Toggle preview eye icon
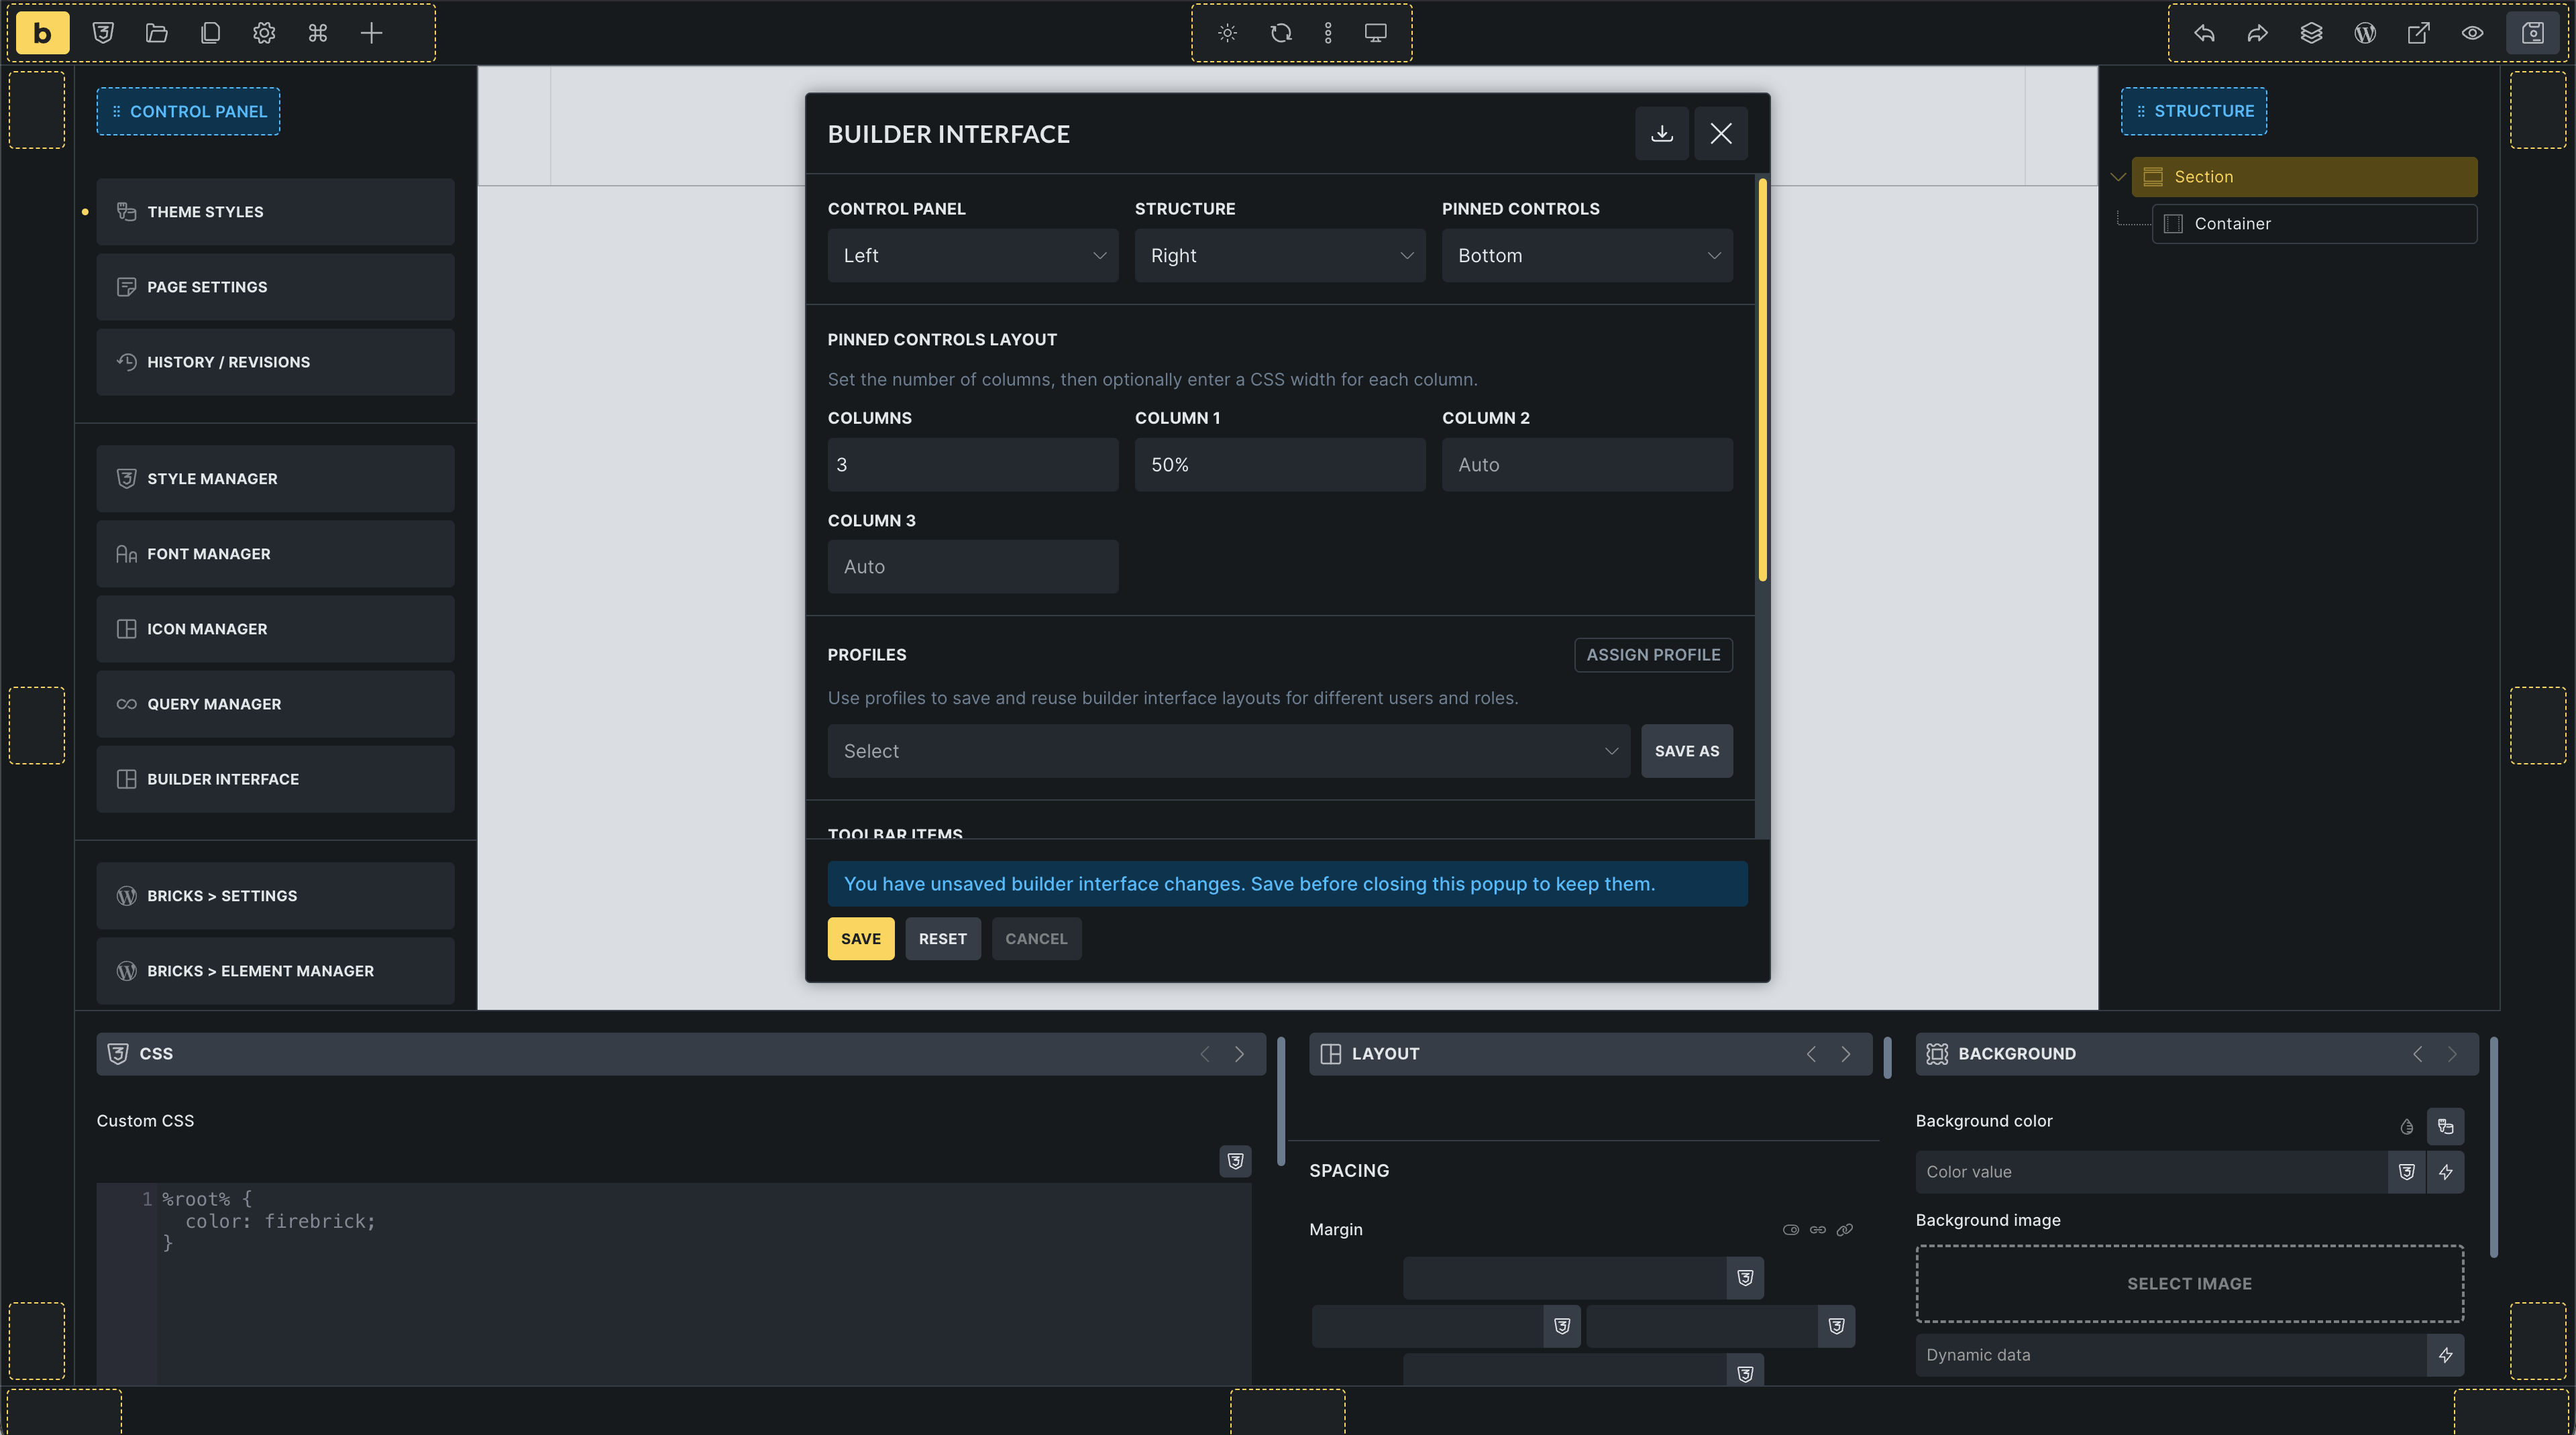 pyautogui.click(x=2472, y=33)
